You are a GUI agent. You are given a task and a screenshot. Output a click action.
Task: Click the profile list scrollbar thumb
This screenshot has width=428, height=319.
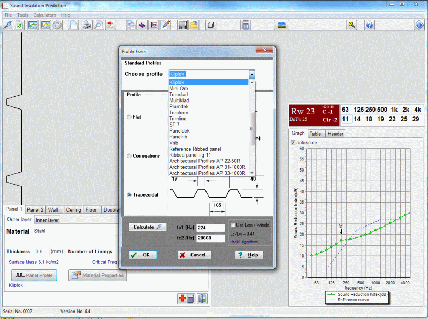[251, 128]
